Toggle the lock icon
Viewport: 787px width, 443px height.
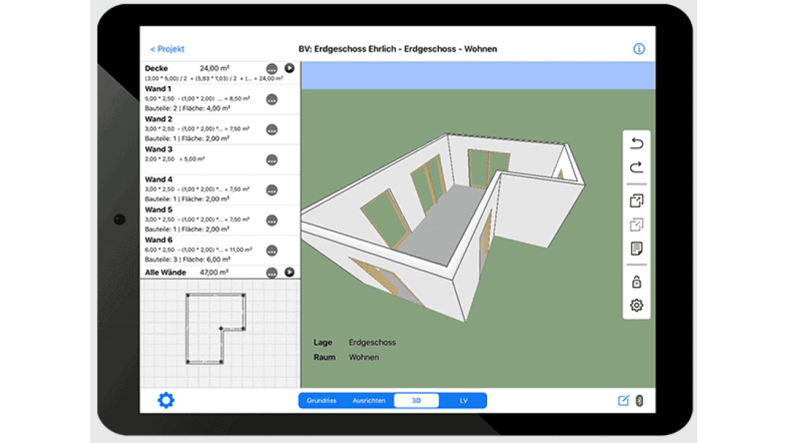coord(637,282)
